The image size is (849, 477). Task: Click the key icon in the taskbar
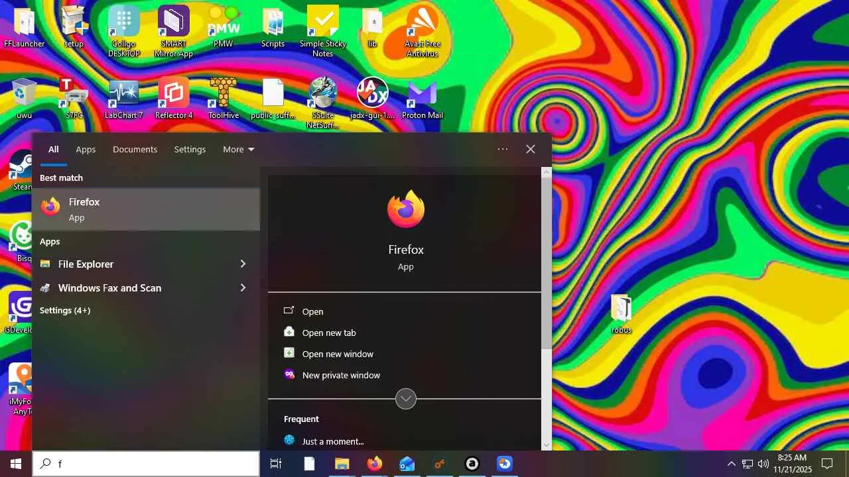440,464
